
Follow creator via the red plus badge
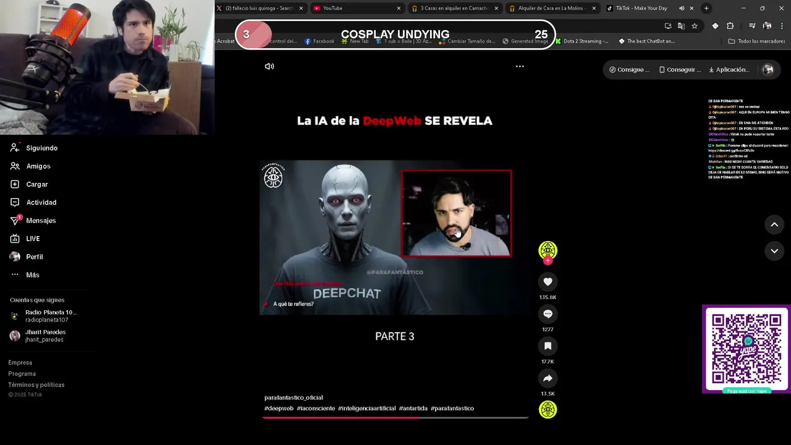[x=548, y=261]
